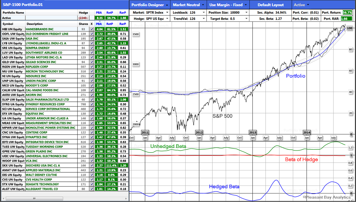The image size is (356, 202).
Task: Toggle checkbox for MOODY'S CORP
Action: click(x=92, y=85)
